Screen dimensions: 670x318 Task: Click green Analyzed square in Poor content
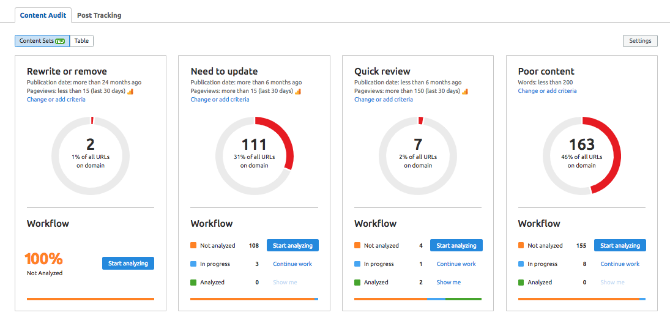(x=521, y=283)
